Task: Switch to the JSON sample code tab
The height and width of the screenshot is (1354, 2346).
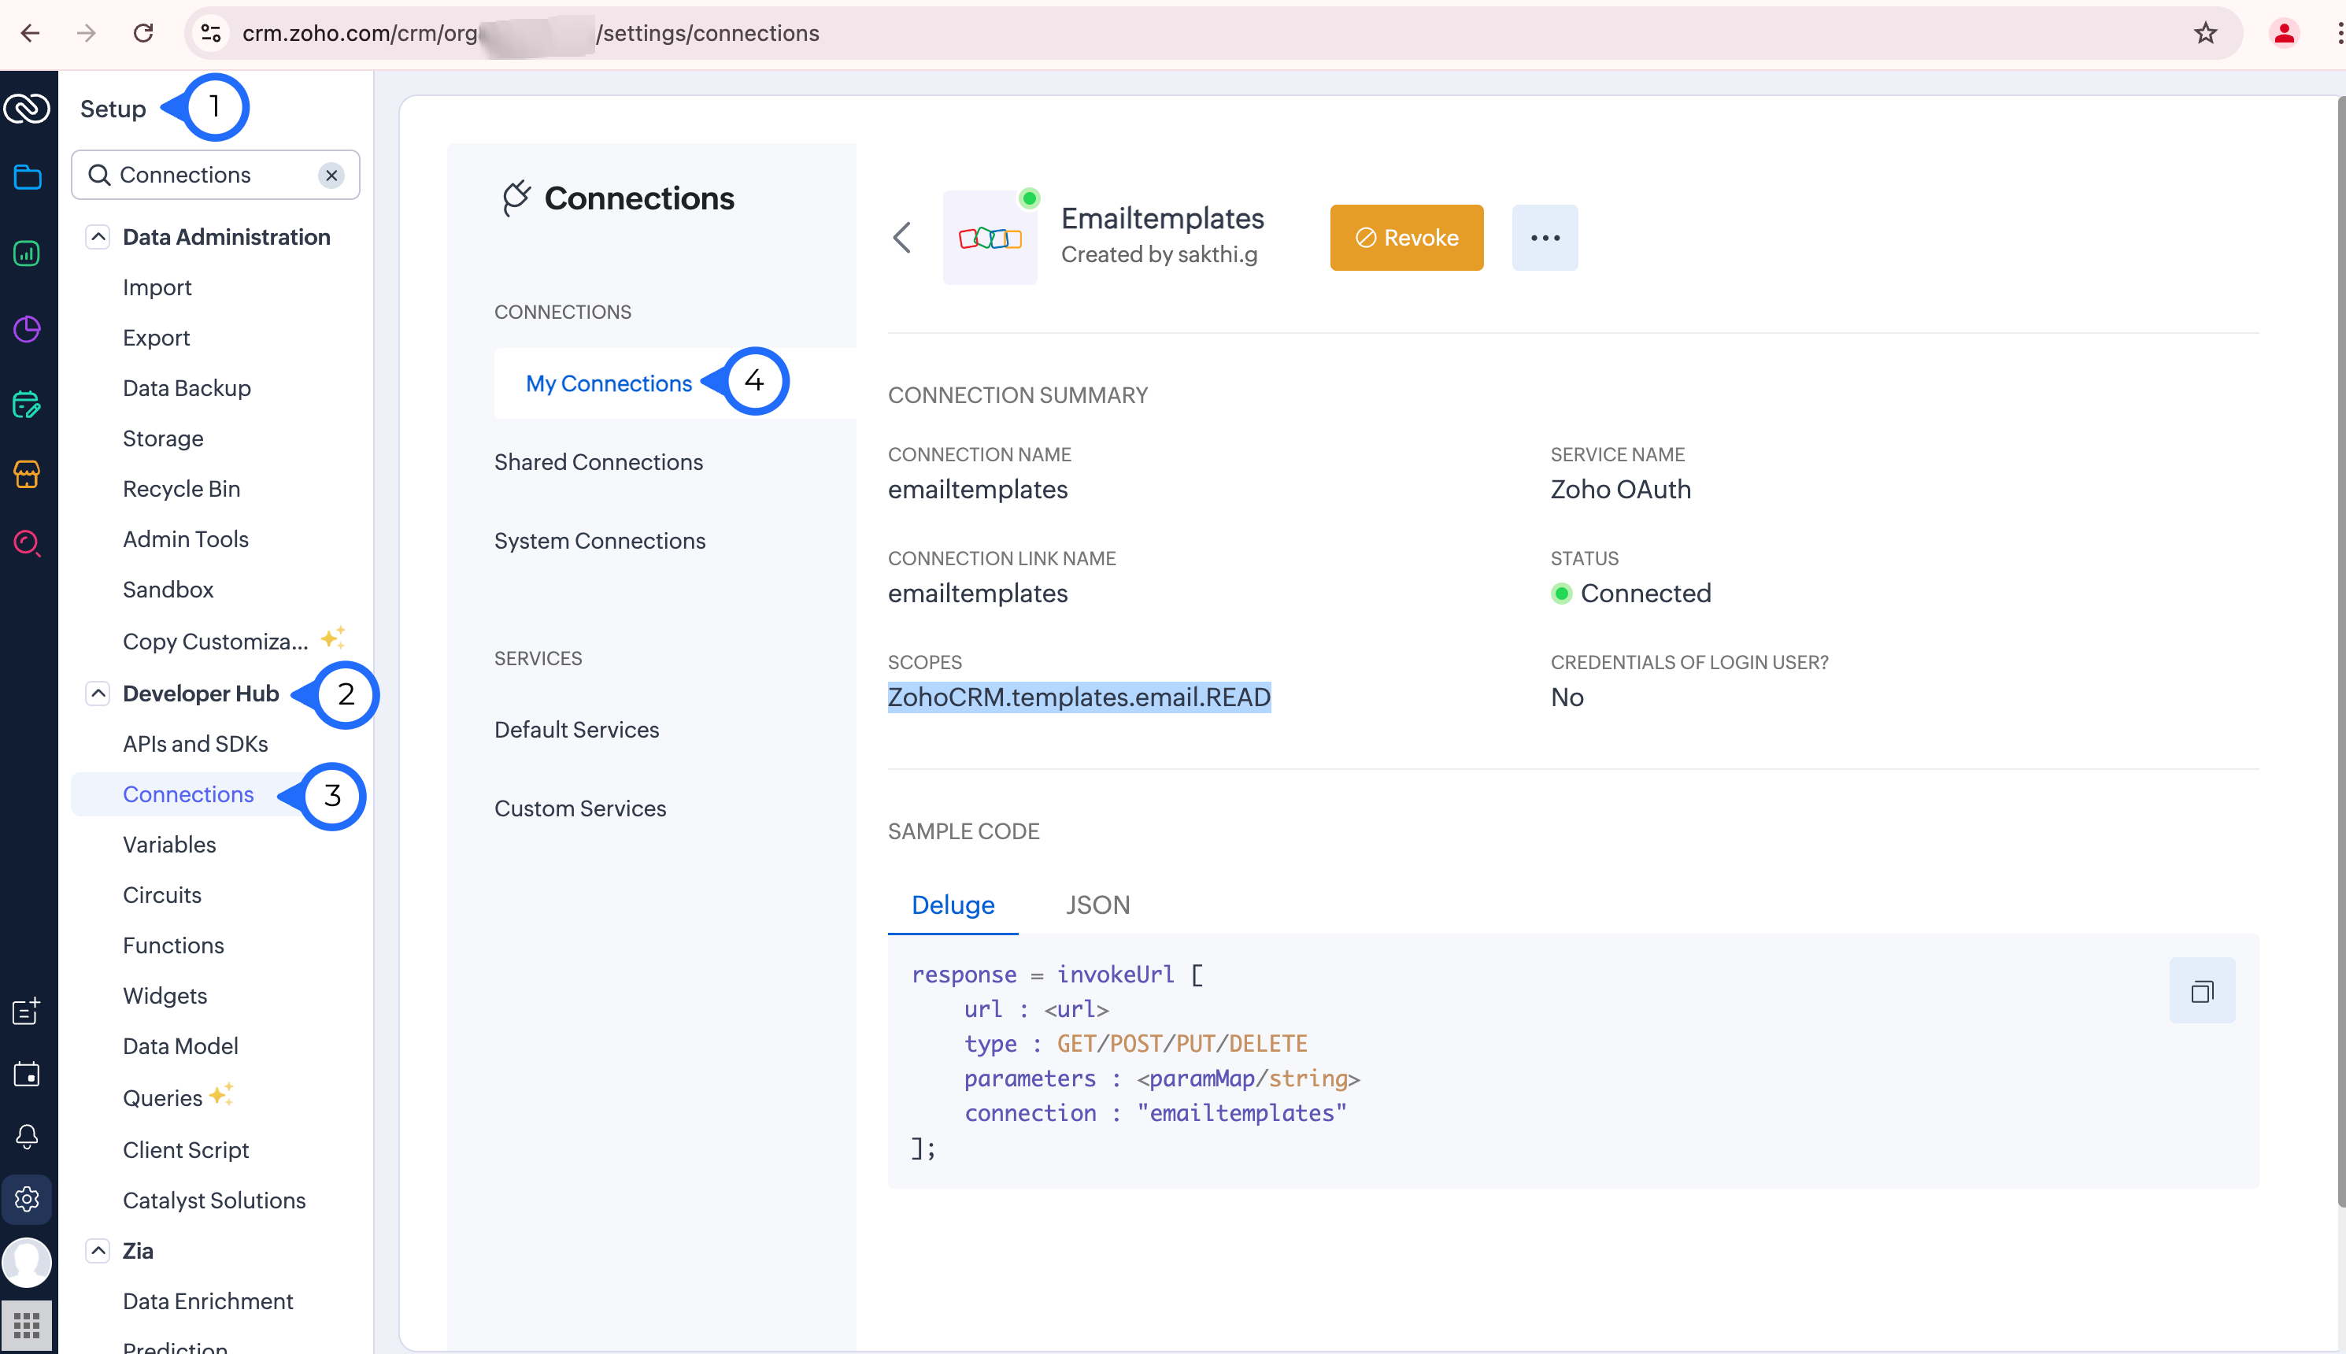Action: 1097,905
